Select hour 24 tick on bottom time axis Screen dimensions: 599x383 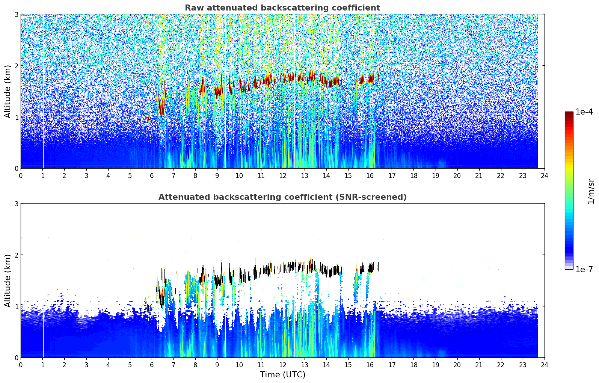pyautogui.click(x=544, y=365)
